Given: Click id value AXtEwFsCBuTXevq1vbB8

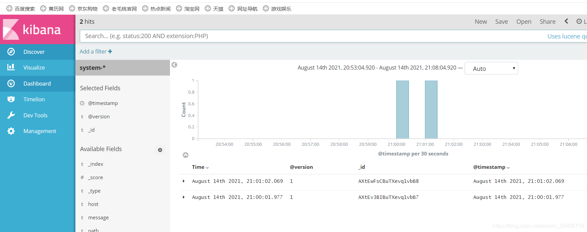Looking at the screenshot, I should (389, 181).
